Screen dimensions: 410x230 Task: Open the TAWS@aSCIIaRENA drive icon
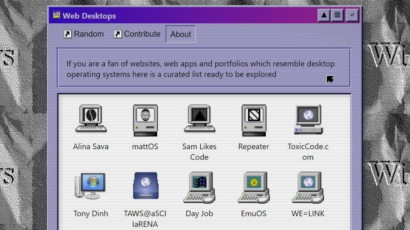[x=145, y=186]
